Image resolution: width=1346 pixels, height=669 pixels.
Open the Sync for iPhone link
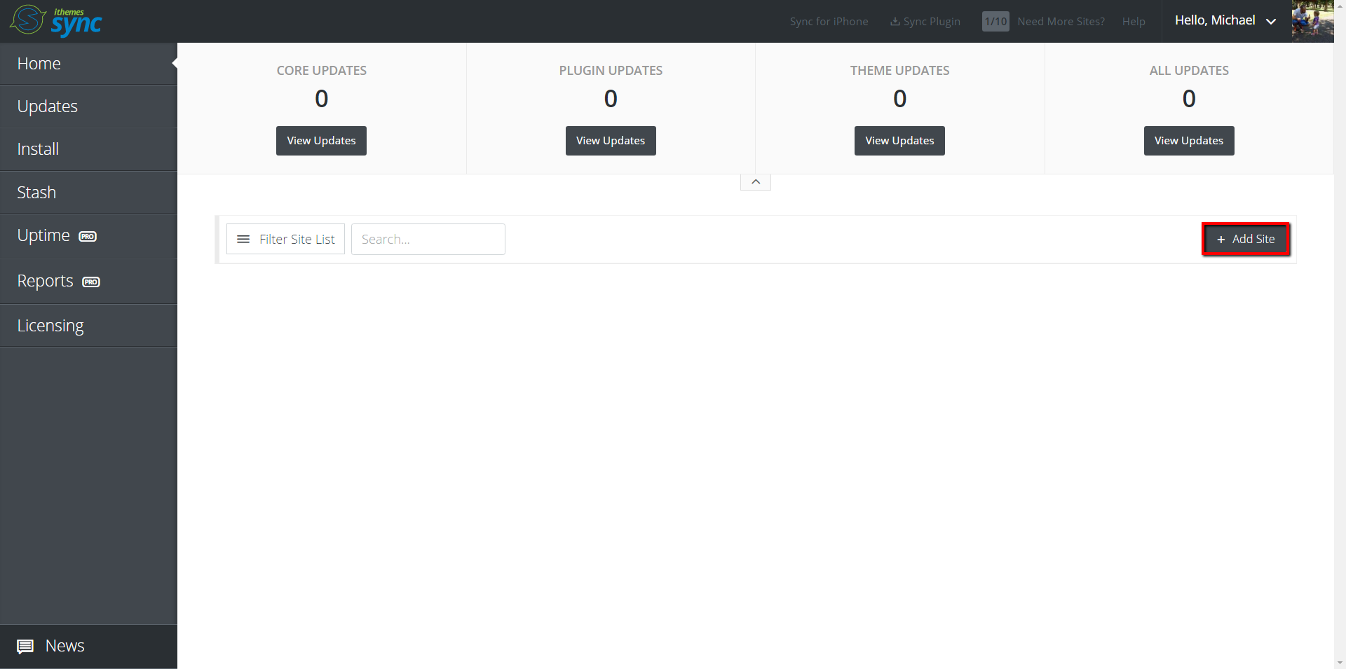(x=829, y=22)
